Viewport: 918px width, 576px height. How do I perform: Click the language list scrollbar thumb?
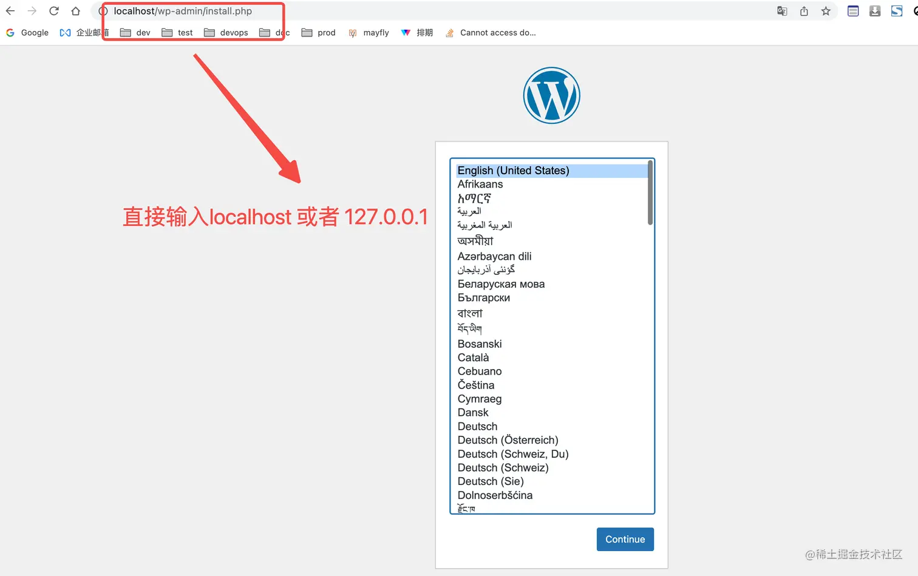[650, 192]
